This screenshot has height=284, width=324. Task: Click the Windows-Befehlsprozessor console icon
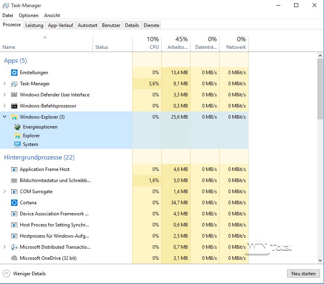click(14, 106)
